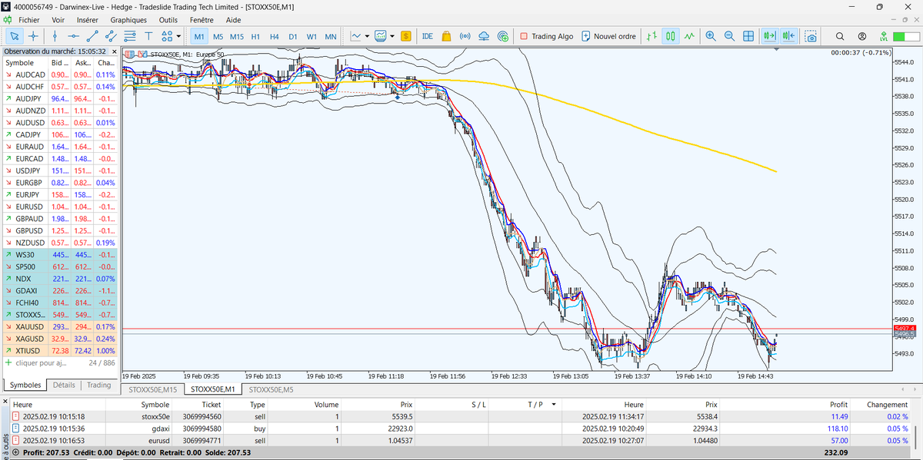Zoom in on the chart
Screen dimensions: 923x460
coord(711,36)
